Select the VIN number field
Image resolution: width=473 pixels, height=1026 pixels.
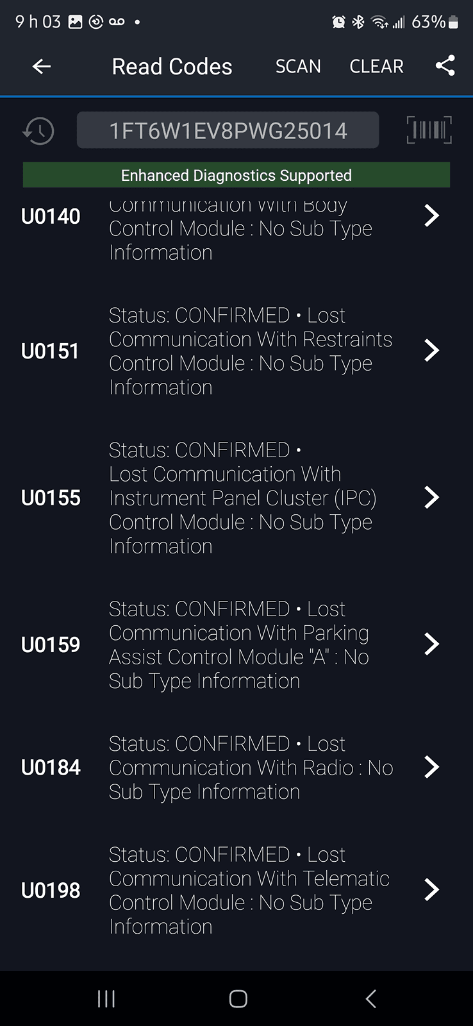point(228,130)
